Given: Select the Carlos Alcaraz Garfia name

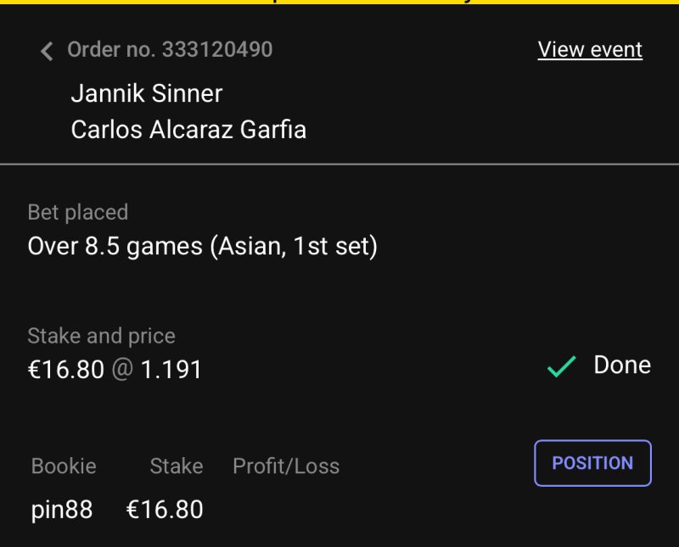Looking at the screenshot, I should [x=188, y=130].
